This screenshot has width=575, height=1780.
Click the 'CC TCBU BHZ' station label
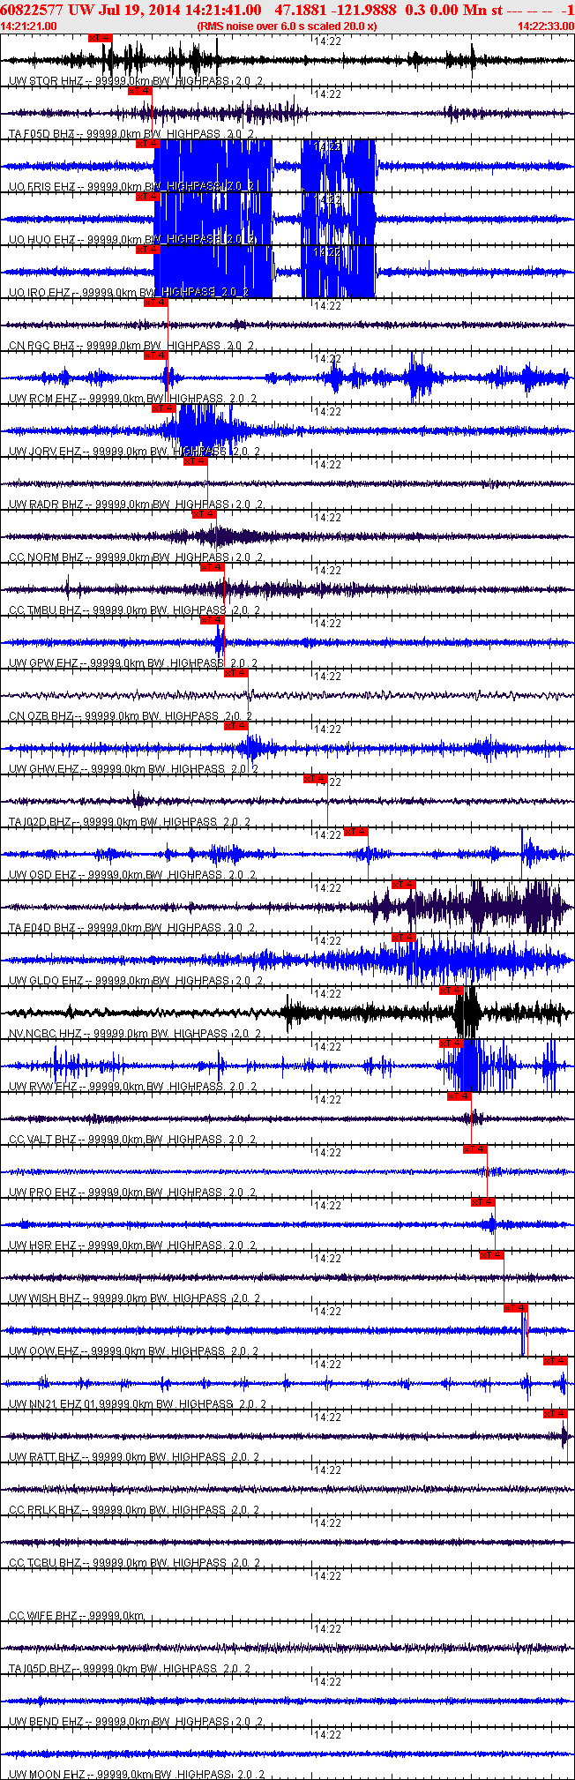click(x=45, y=1563)
